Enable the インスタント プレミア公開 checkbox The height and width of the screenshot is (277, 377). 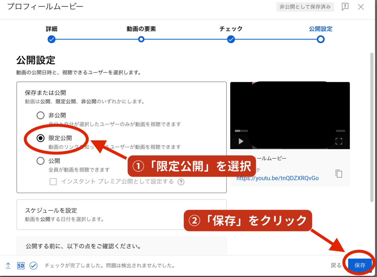53,182
